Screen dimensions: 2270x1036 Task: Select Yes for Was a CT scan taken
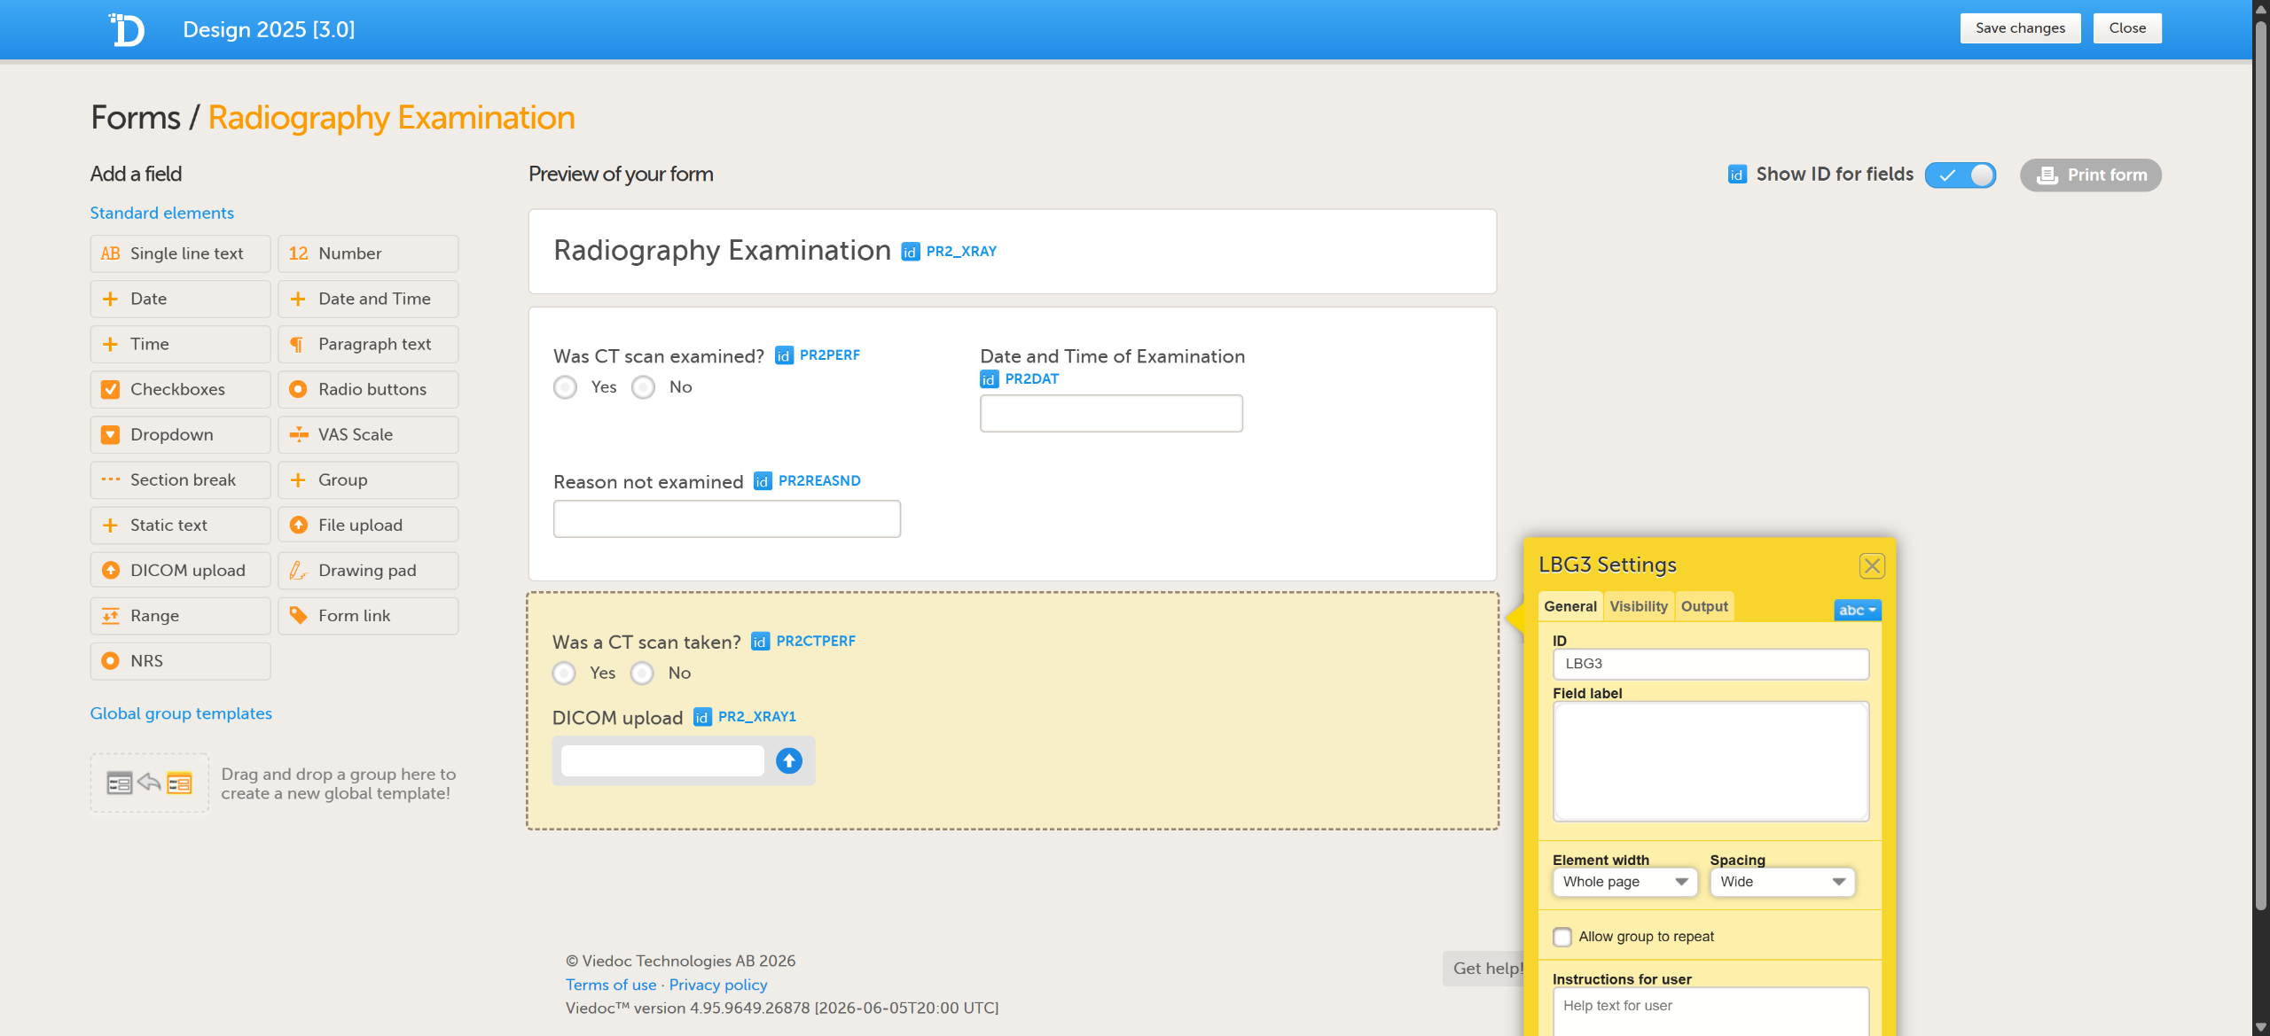tap(564, 674)
